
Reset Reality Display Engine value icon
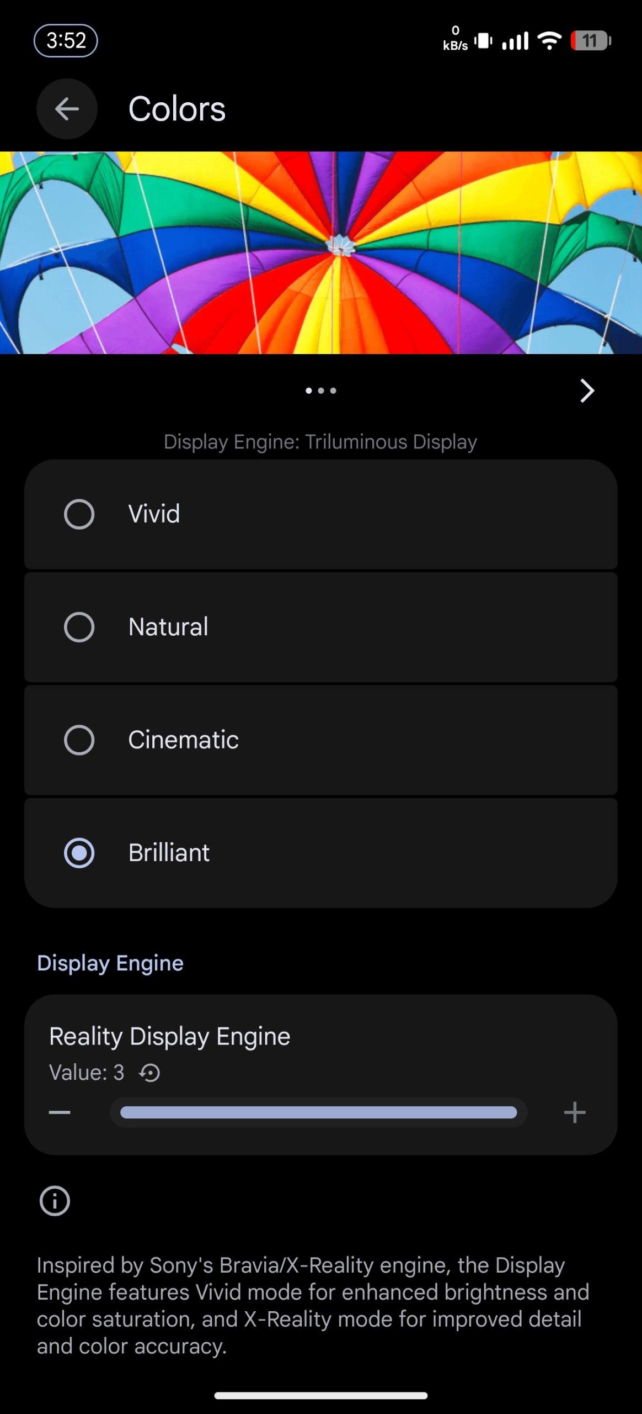tap(149, 1073)
